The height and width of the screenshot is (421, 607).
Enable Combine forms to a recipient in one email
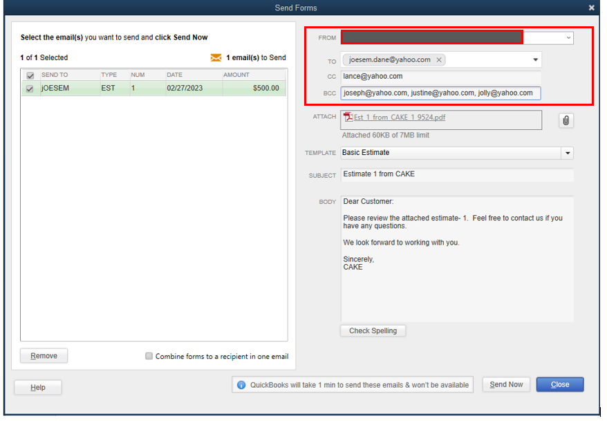point(149,356)
